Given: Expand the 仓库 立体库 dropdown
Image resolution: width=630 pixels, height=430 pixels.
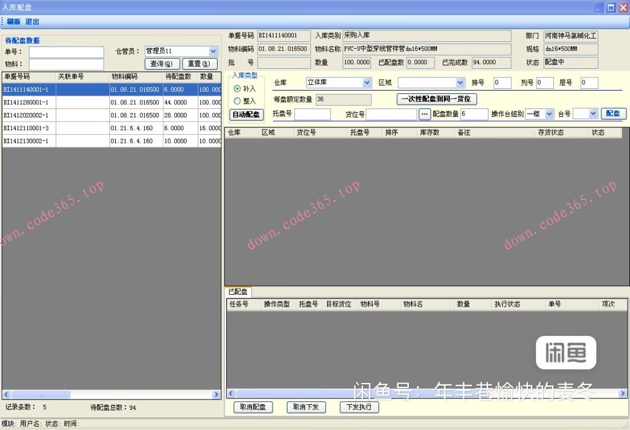Looking at the screenshot, I should click(367, 83).
